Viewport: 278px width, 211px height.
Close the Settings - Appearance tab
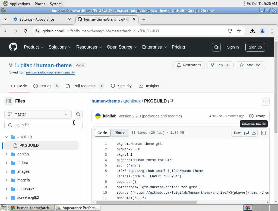coord(69,19)
